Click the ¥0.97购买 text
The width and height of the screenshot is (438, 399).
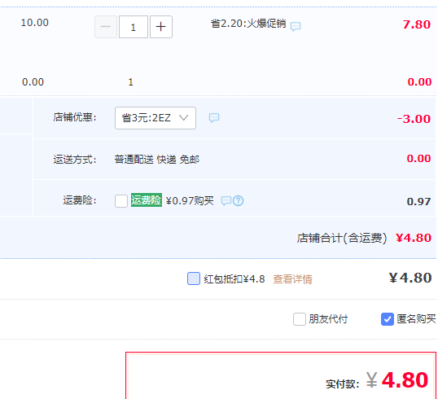[190, 200]
